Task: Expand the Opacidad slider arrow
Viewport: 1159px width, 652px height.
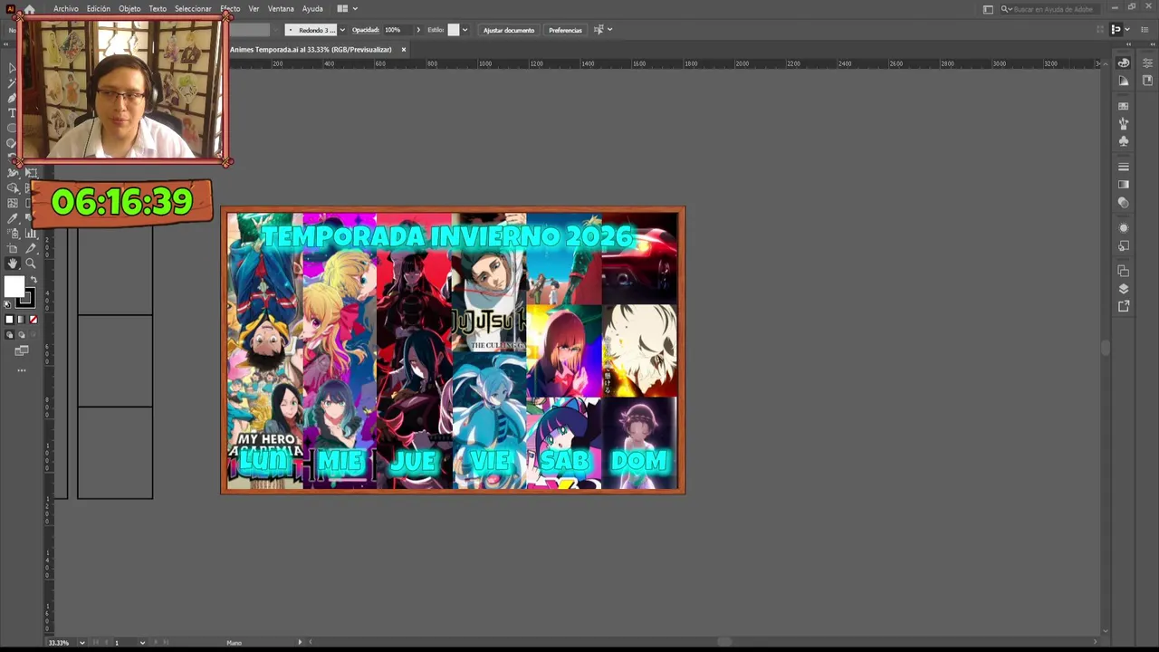Action: tap(418, 30)
